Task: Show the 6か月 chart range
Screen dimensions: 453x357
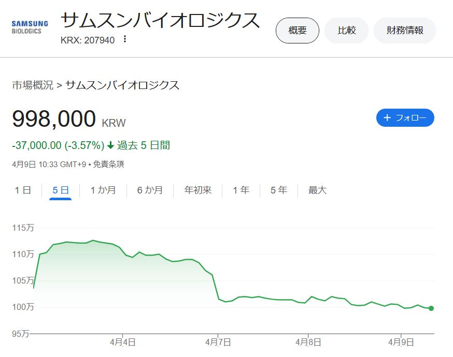Action: (150, 190)
